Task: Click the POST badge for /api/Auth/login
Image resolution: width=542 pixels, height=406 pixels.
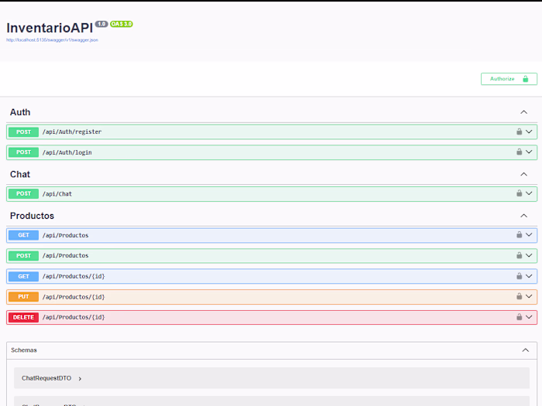Action: tap(23, 152)
